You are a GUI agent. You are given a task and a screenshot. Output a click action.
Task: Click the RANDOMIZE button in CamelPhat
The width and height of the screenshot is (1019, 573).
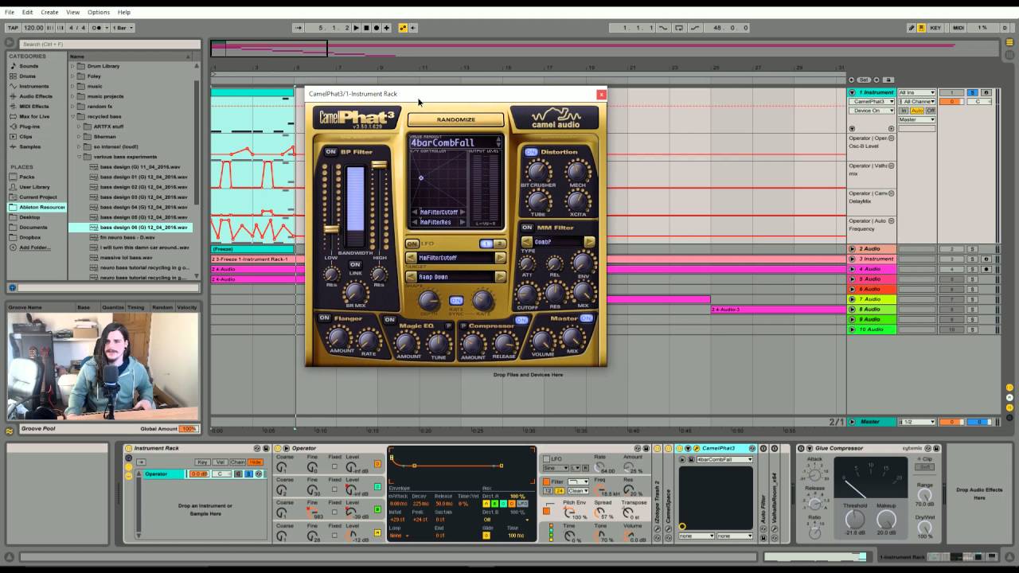pos(455,119)
